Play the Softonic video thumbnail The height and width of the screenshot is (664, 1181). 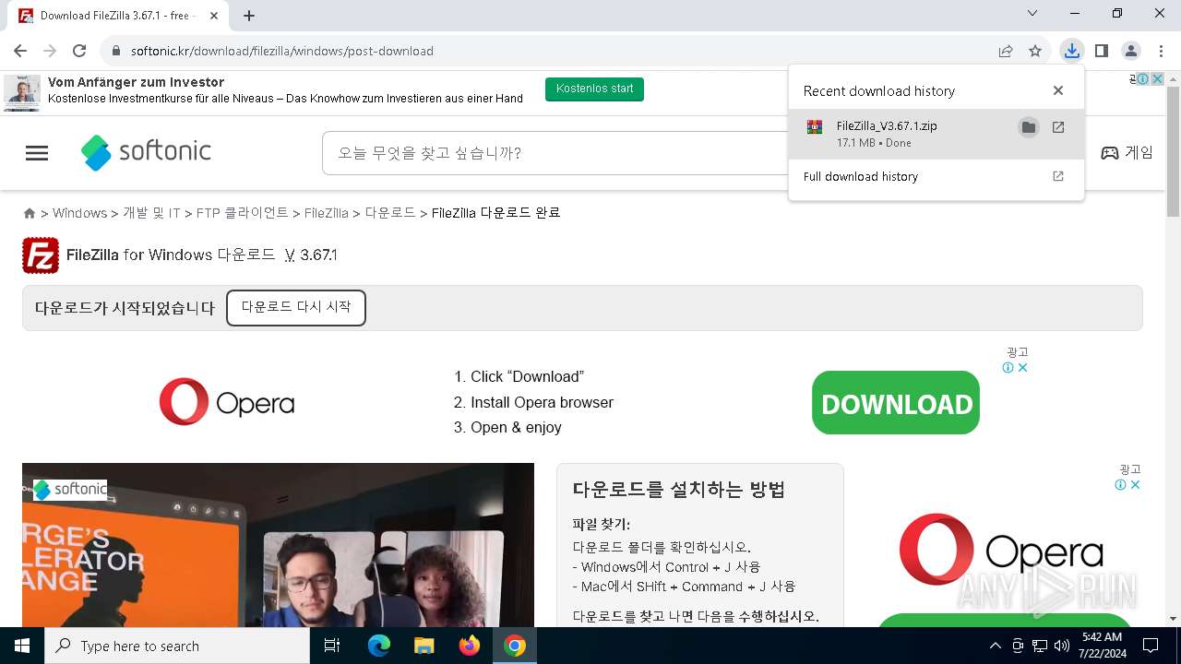click(278, 546)
